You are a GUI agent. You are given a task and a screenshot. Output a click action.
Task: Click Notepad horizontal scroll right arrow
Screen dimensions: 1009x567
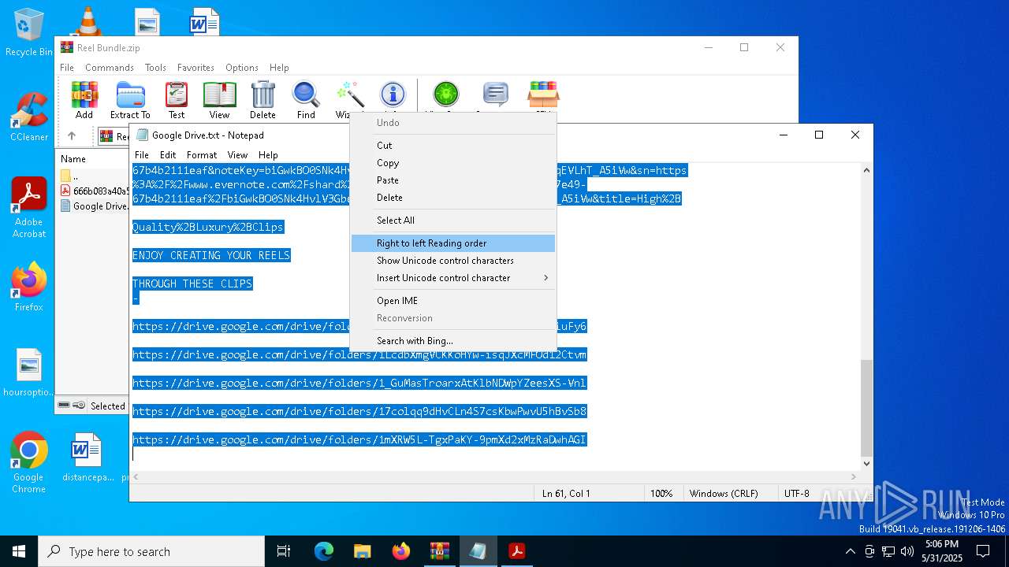tap(854, 477)
